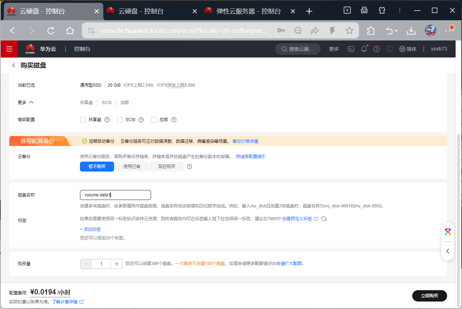This screenshot has height=309, width=462.
Task: Select the 现在购买 backup option
Action: [x=167, y=167]
